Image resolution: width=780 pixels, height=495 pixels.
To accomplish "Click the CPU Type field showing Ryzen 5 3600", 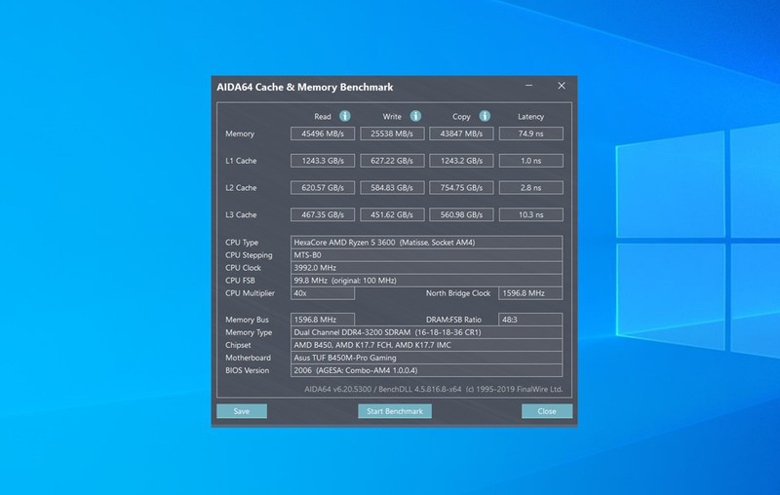I will click(426, 242).
